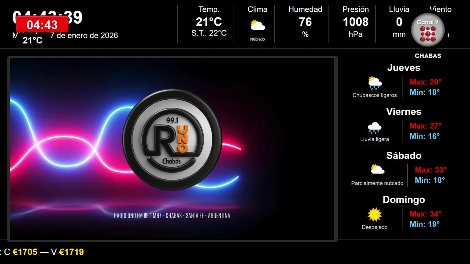Screen dimensions: 470x264
Task: Click the Humedad heading label
Action: (305, 10)
